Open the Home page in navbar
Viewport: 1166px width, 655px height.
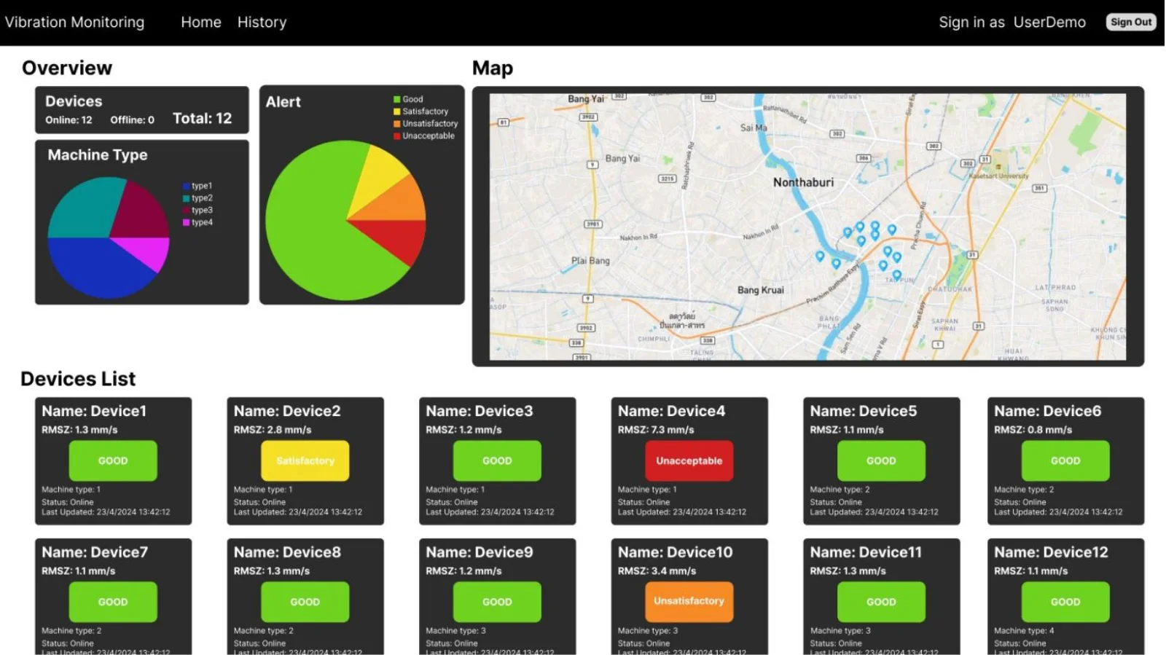coord(201,23)
